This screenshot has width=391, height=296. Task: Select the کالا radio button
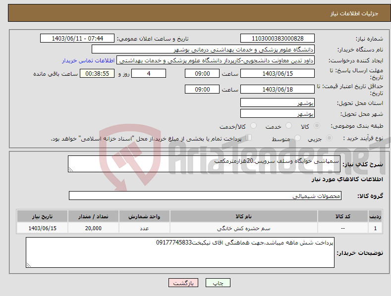pyautogui.click(x=317, y=126)
